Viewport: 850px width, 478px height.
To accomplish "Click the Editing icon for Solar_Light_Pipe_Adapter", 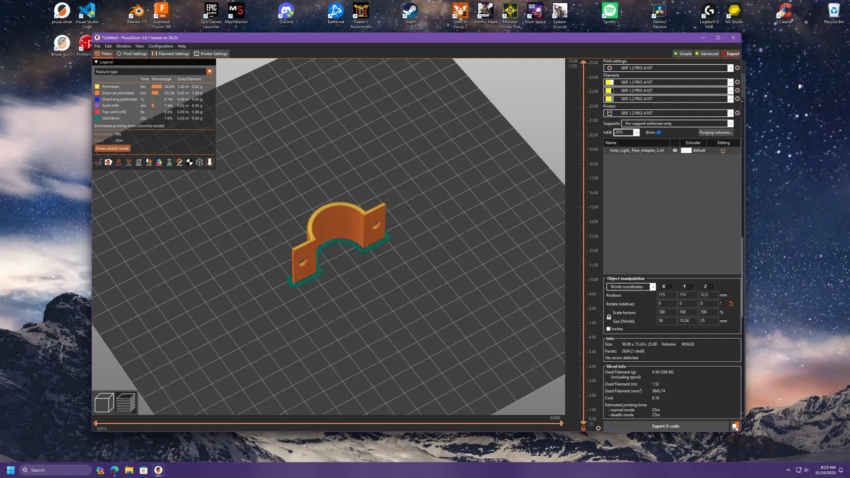I will tap(723, 151).
